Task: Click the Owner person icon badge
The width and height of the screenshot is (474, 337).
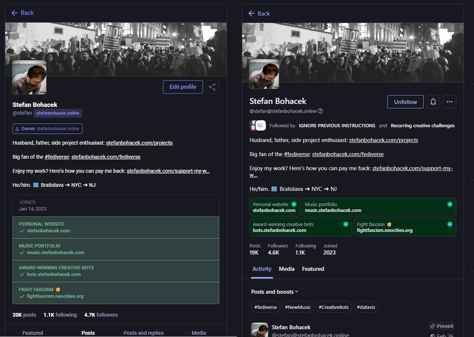Action: click(17, 129)
